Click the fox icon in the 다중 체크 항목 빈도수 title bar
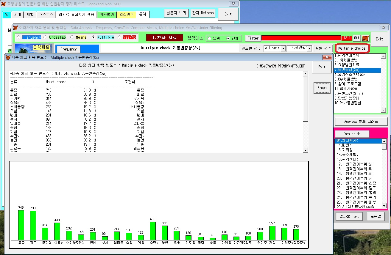Viewport: 391px width, 255px height. (x=7, y=57)
